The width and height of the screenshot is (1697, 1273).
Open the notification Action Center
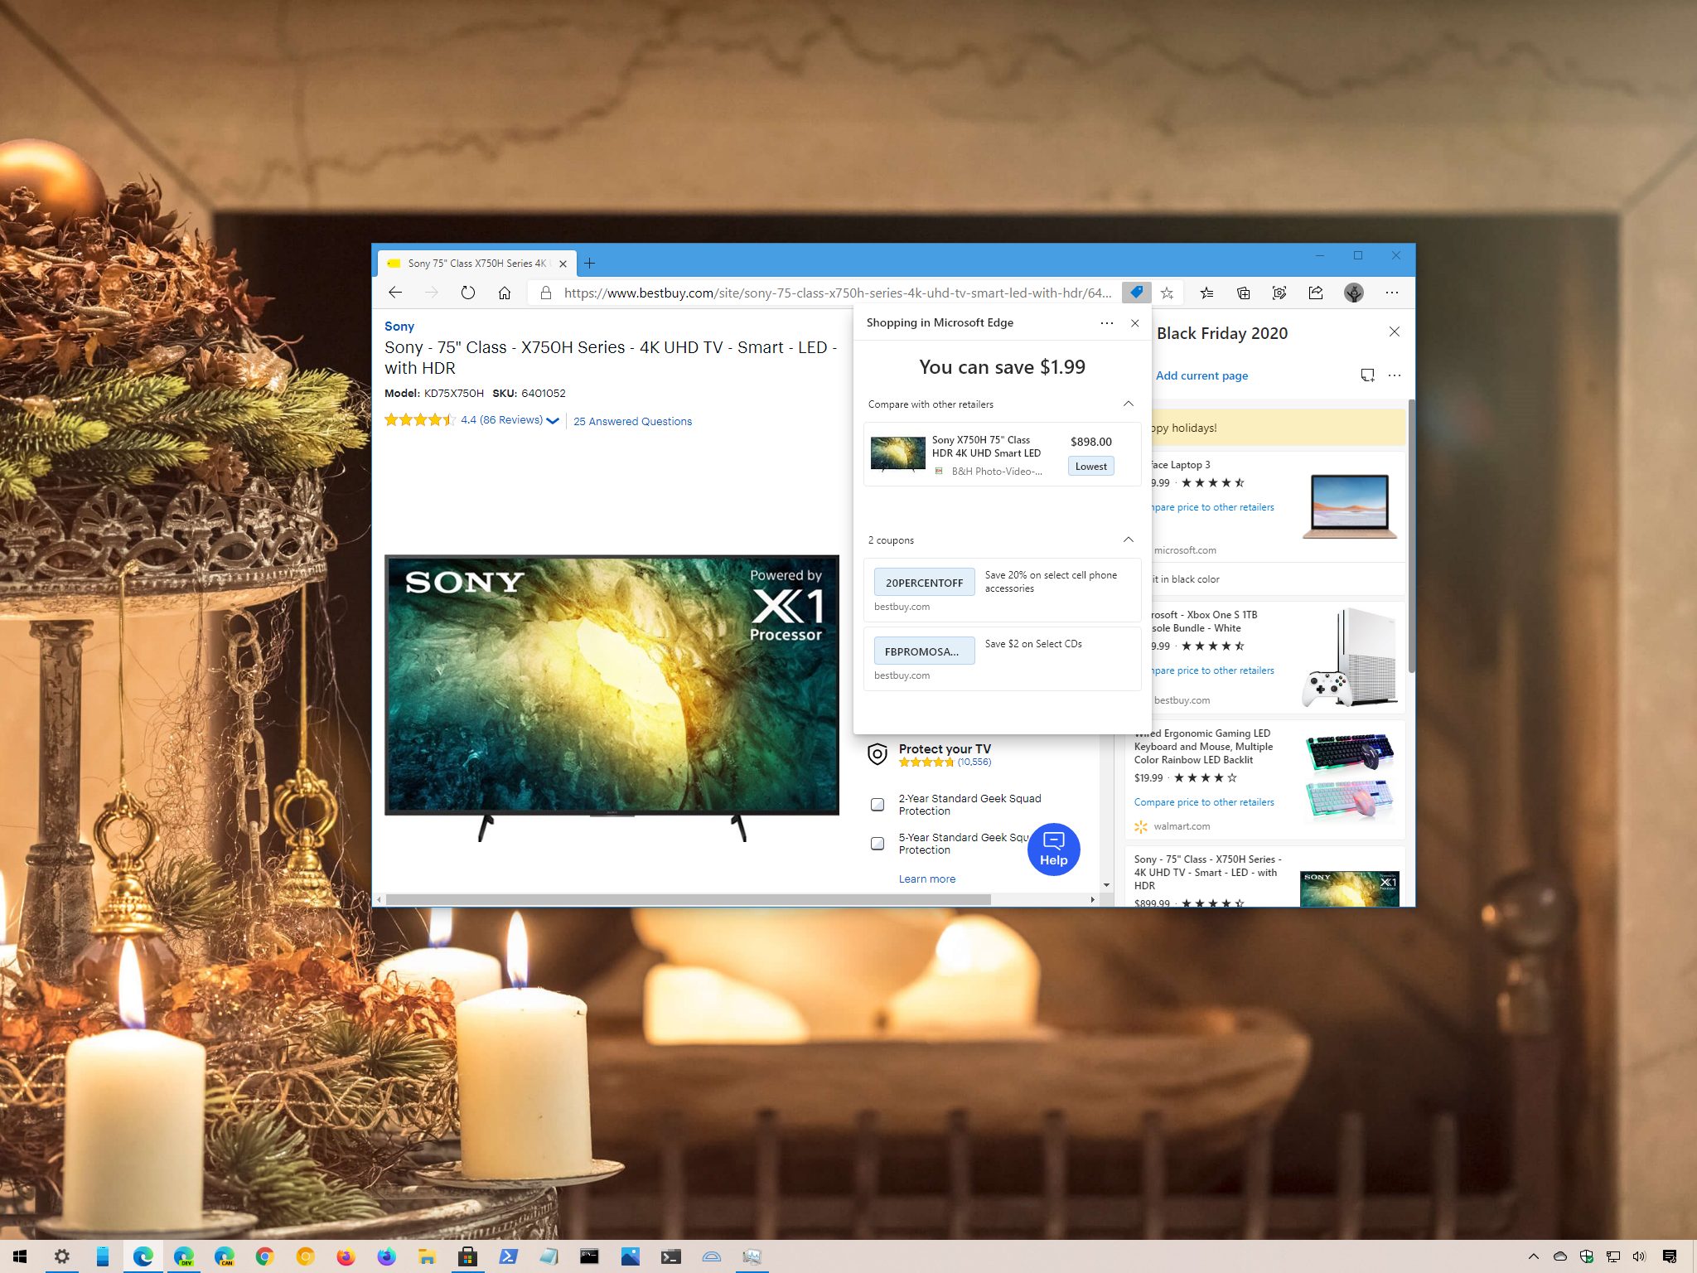tap(1670, 1256)
